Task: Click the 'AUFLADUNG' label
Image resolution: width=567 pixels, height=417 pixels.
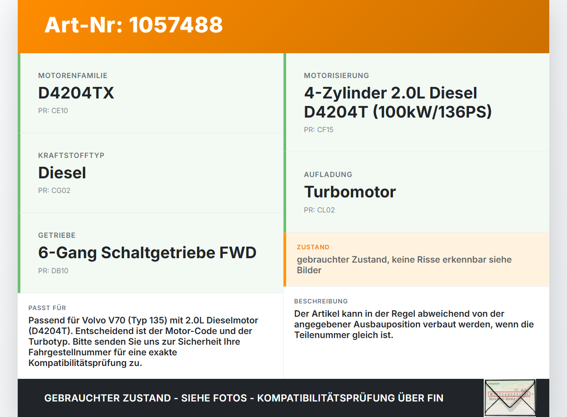Action: pos(328,175)
